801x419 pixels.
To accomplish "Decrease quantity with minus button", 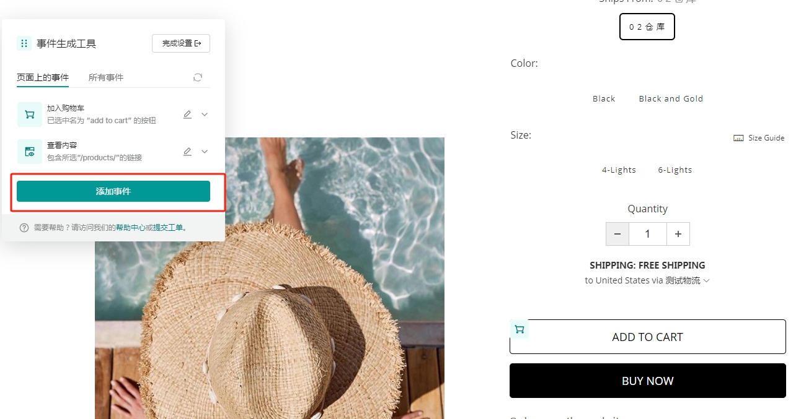I will tap(617, 234).
